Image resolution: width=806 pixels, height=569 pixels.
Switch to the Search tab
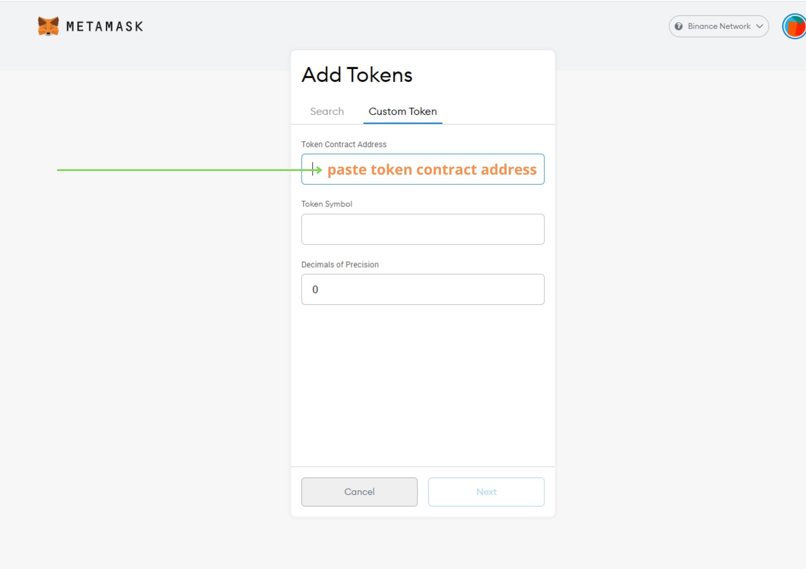[327, 112]
